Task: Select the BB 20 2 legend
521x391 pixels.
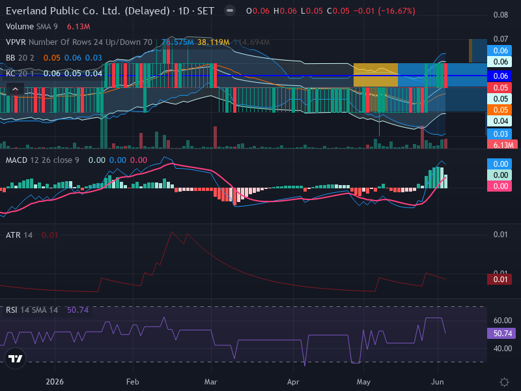Action: point(20,58)
